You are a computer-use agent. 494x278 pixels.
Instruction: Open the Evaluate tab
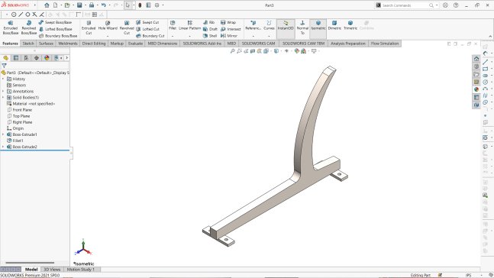[135, 44]
